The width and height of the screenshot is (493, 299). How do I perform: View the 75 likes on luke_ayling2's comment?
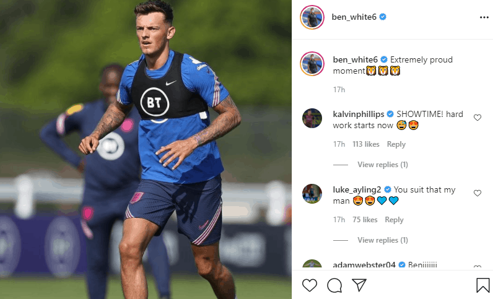tap(365, 220)
